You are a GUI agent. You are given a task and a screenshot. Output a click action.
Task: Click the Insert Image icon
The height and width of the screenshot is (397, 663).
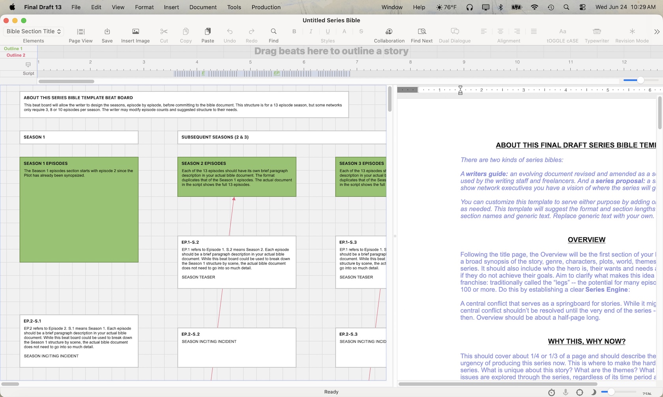click(x=135, y=32)
